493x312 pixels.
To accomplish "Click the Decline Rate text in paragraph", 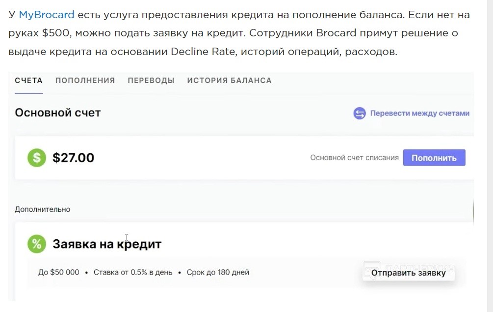I will 203,52.
